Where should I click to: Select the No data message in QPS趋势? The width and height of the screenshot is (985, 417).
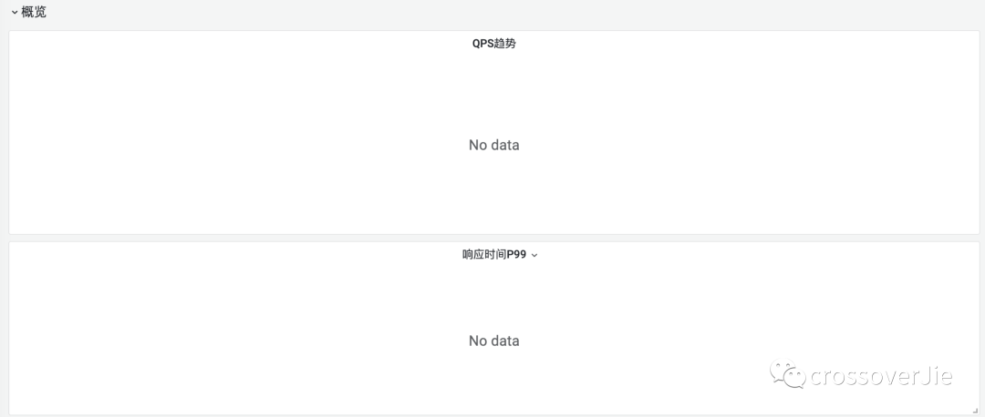pyautogui.click(x=493, y=145)
